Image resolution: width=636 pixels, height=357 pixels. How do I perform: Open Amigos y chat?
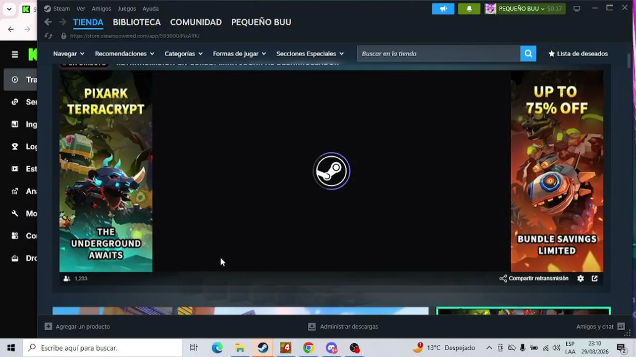point(601,327)
